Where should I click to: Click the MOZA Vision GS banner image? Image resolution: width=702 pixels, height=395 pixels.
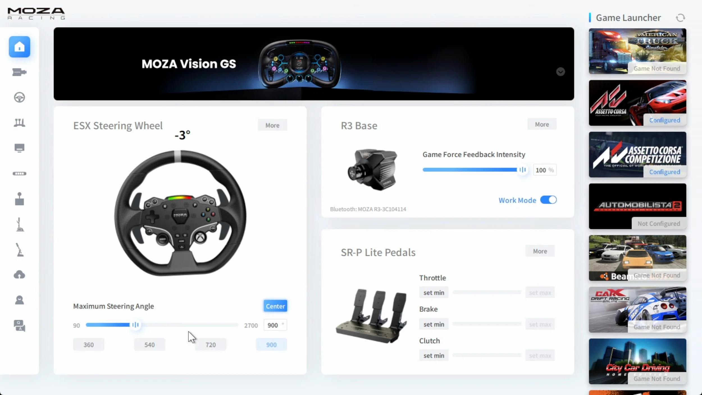click(314, 64)
